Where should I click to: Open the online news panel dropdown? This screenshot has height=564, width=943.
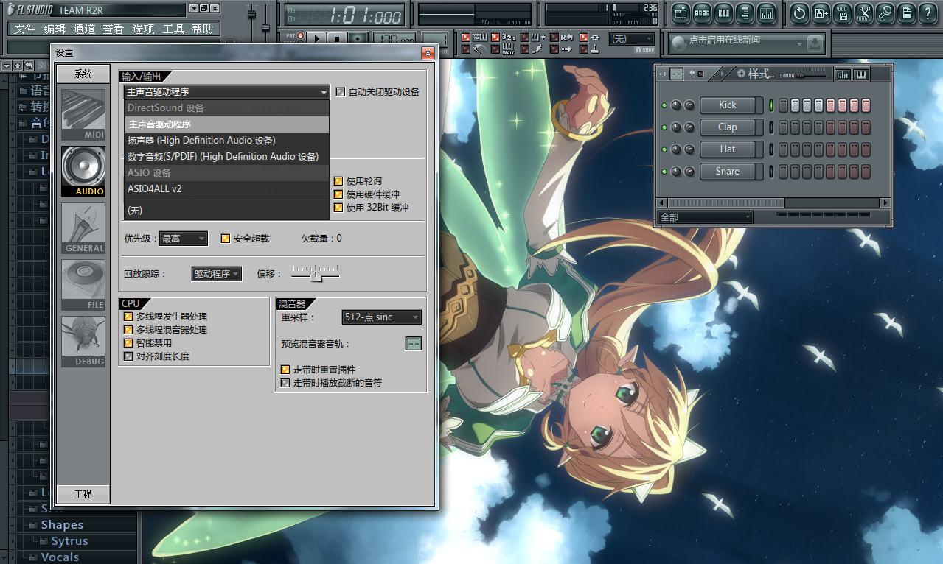pos(798,43)
